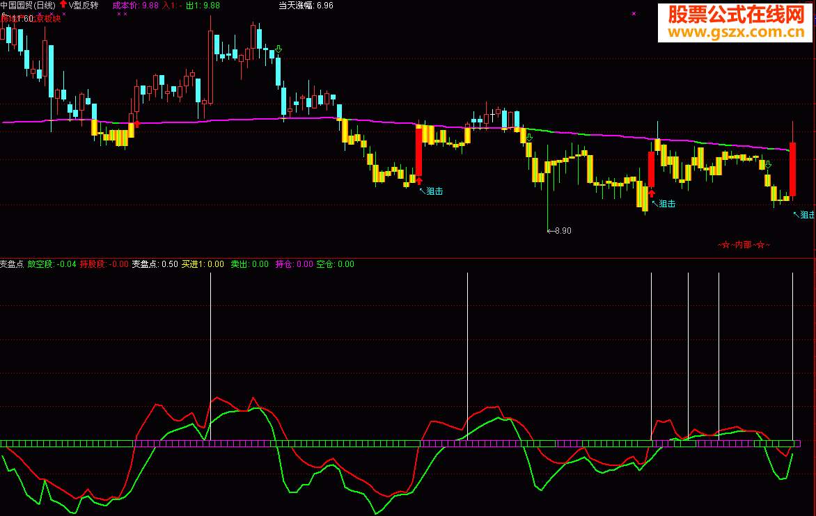This screenshot has width=816, height=516.
Task: Click the ~☆~内部~☆~ label
Action: coord(744,245)
